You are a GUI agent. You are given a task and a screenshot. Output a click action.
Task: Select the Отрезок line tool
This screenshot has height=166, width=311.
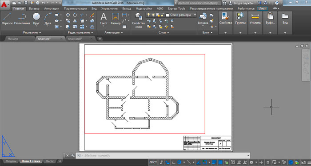pos(7,19)
